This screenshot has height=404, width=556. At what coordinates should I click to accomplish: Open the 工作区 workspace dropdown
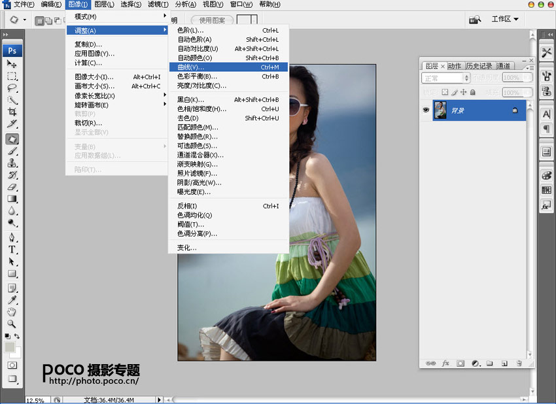point(504,20)
